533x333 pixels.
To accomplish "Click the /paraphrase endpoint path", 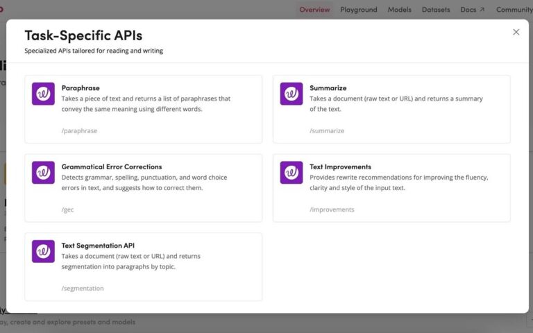I will coord(79,130).
